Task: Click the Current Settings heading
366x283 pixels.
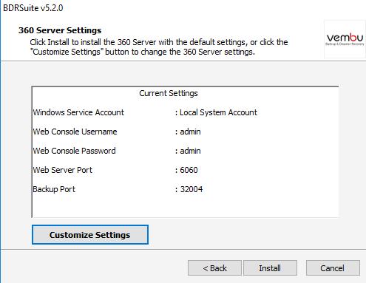Action: pyautogui.click(x=169, y=93)
